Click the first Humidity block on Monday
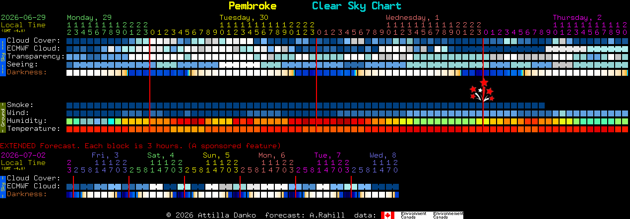The height and width of the screenshot is (219, 630). (x=69, y=121)
